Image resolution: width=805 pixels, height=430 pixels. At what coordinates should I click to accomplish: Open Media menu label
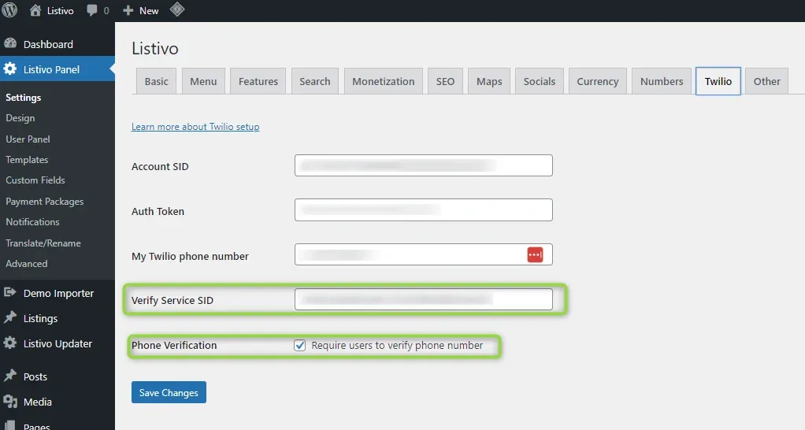click(38, 402)
